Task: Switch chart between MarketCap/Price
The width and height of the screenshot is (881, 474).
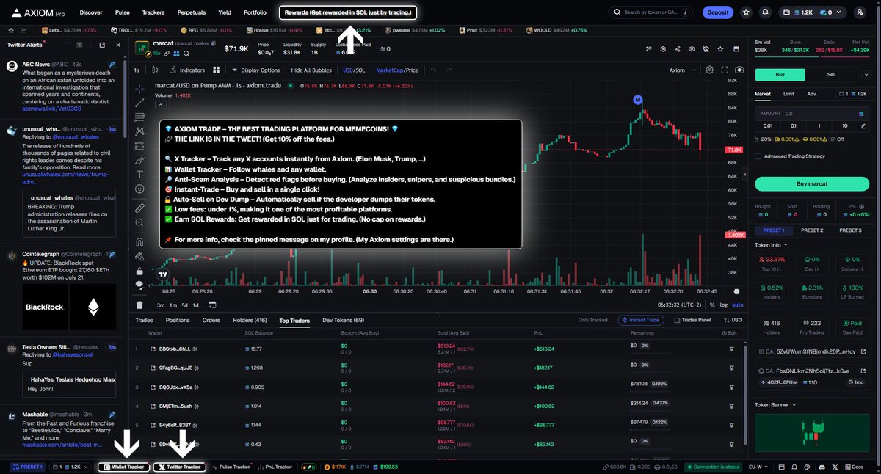Action: (397, 70)
